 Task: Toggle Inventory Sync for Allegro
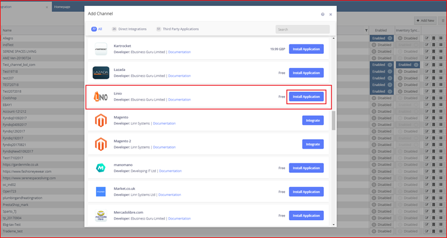[408, 38]
